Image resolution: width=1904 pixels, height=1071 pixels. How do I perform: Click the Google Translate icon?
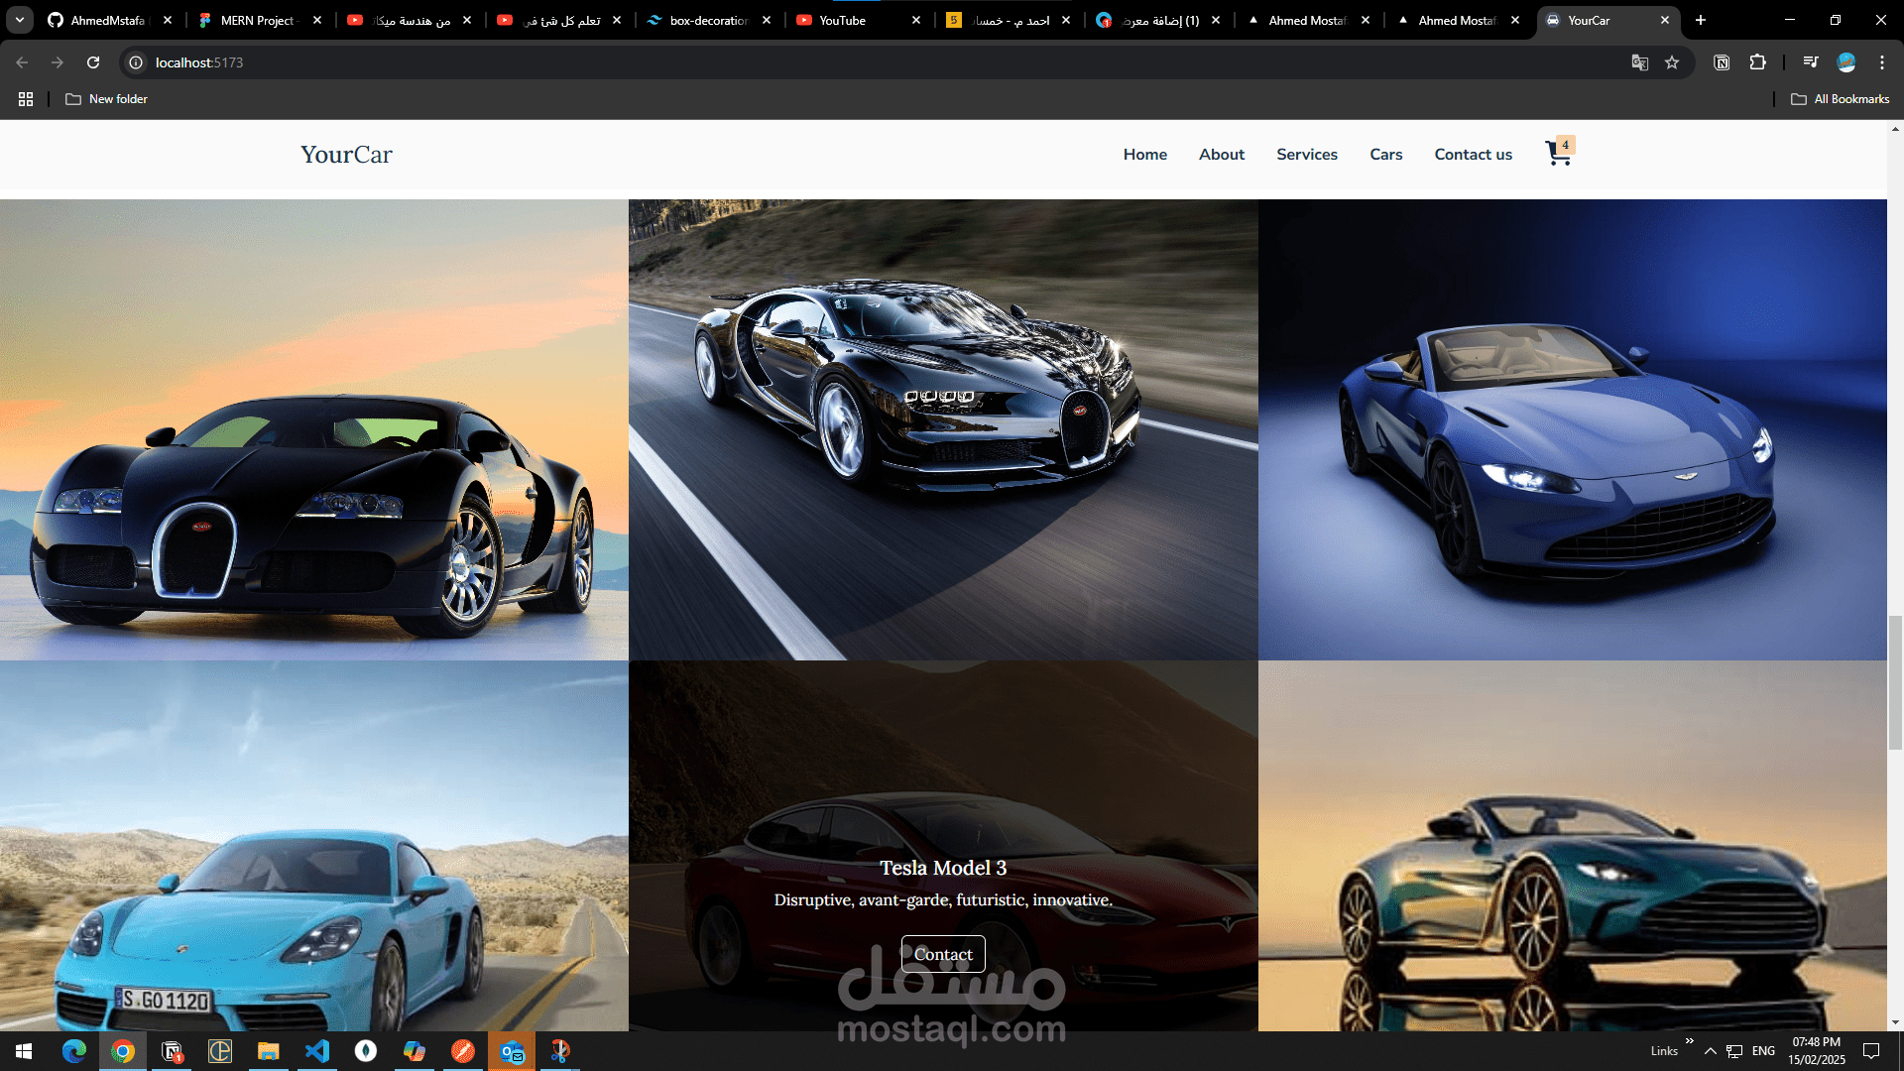[1639, 62]
